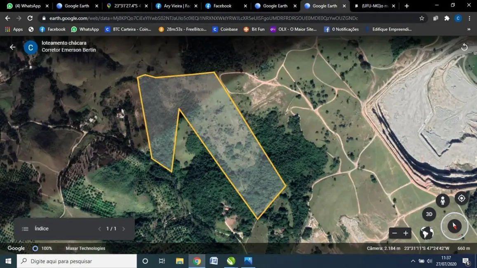This screenshot has width=477, height=268.
Task: Open the Coinbase bookmark
Action: click(225, 29)
